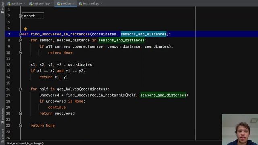Click the yellow intention lightbulb icon
258x145 pixels.
pos(25,29)
